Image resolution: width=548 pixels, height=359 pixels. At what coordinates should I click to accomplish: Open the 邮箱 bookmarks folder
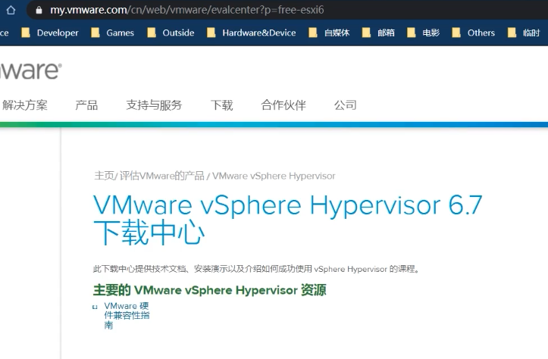[378, 33]
